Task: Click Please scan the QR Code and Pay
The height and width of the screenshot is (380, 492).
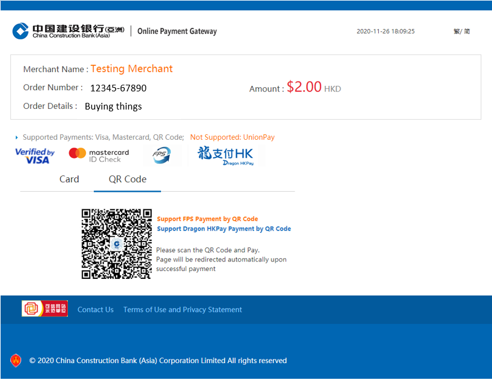Action: [208, 250]
